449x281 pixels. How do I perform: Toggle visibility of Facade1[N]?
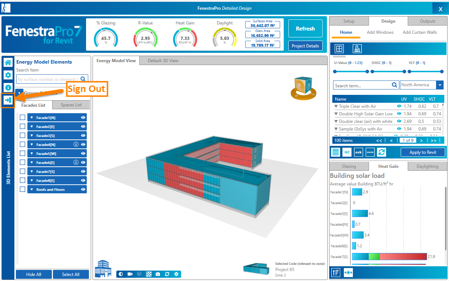[83, 118]
